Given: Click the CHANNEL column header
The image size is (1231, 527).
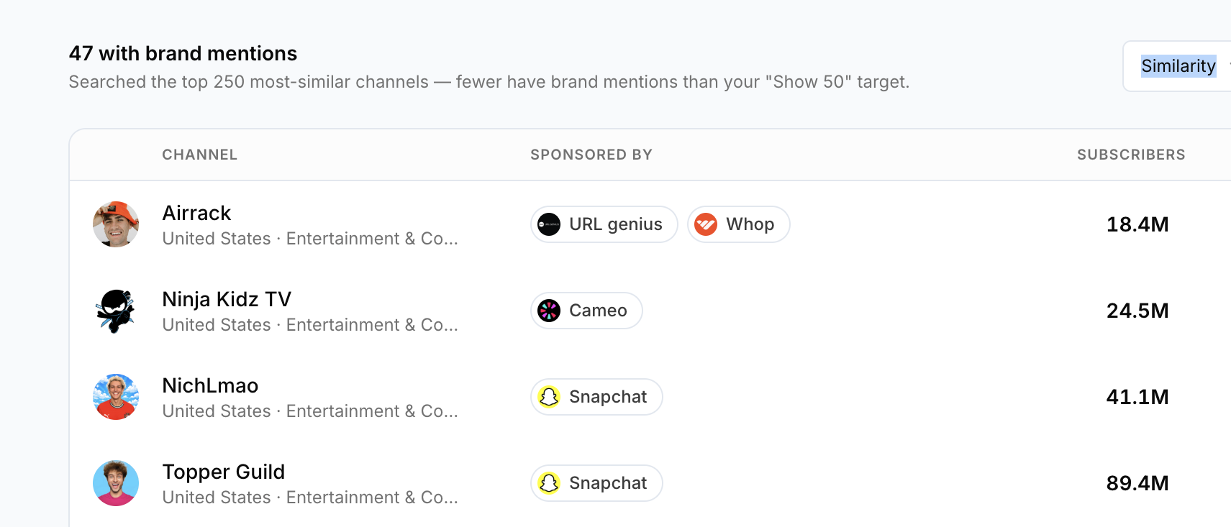Looking at the screenshot, I should click(200, 155).
